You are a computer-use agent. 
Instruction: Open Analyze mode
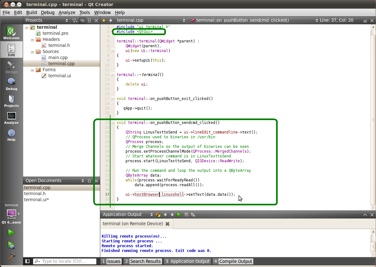click(x=11, y=118)
